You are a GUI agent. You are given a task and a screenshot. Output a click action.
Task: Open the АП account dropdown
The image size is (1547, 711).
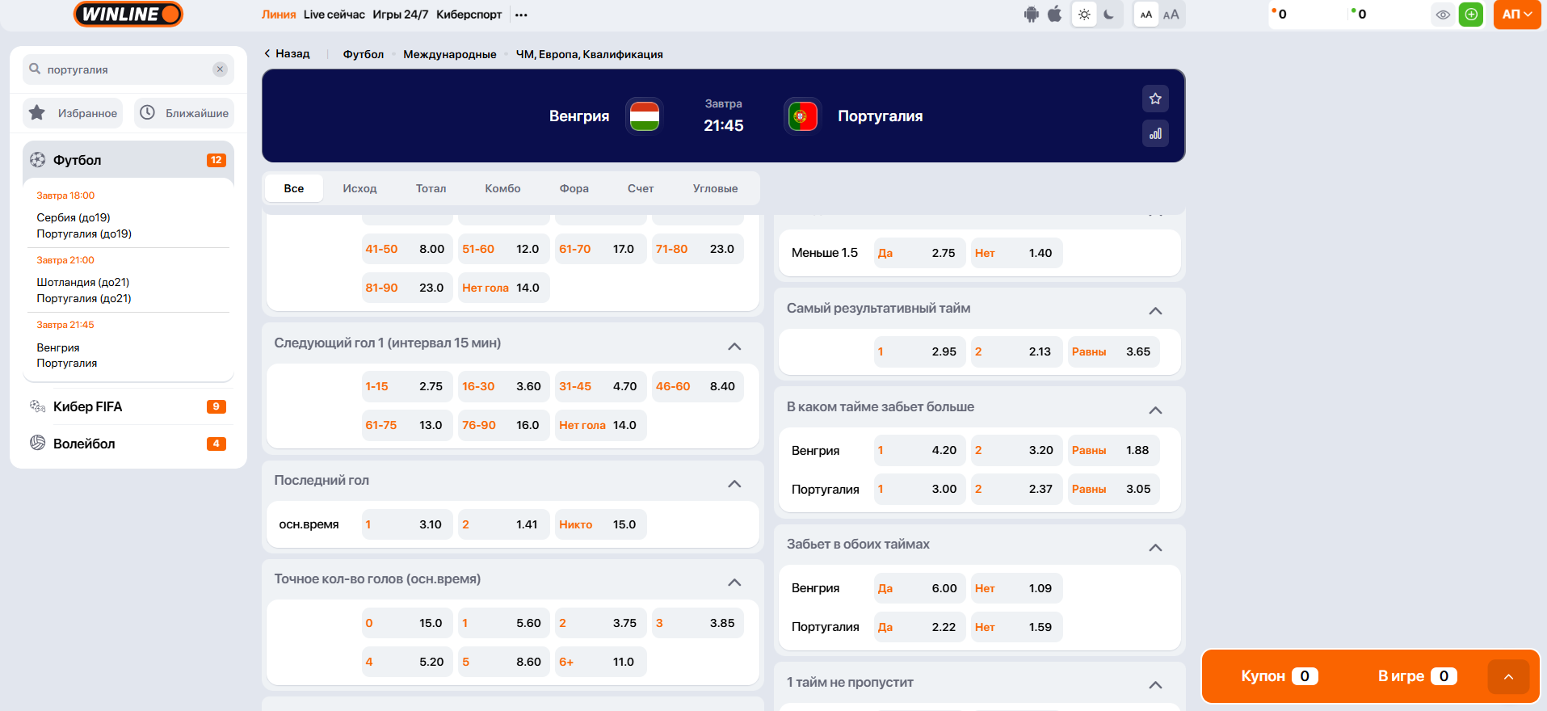pos(1516,15)
